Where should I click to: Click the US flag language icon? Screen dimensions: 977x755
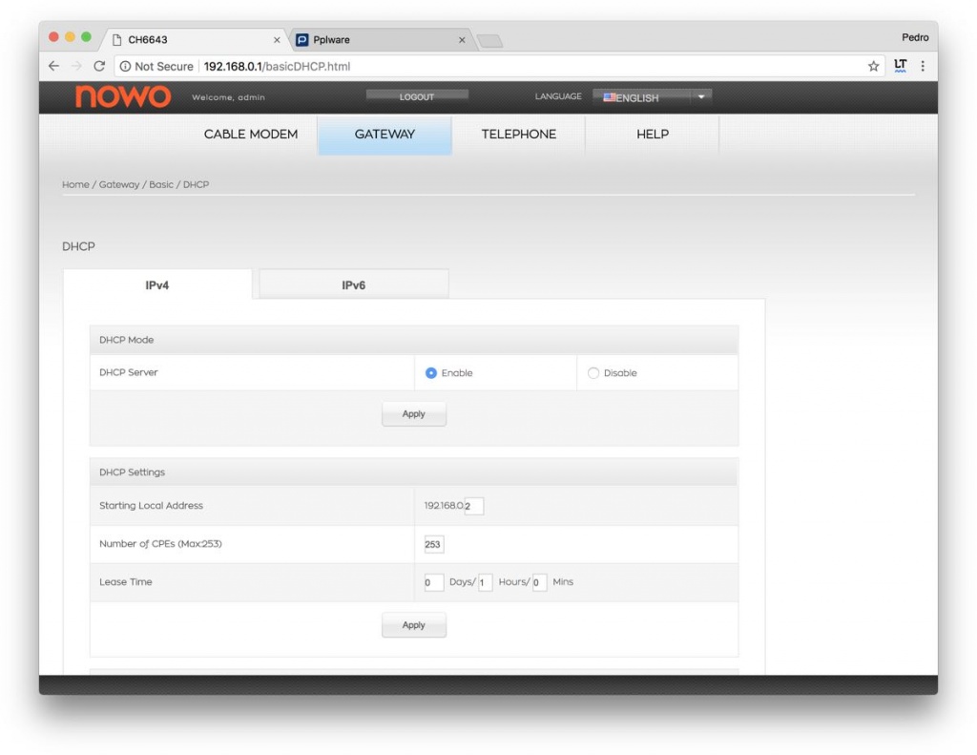pos(611,96)
